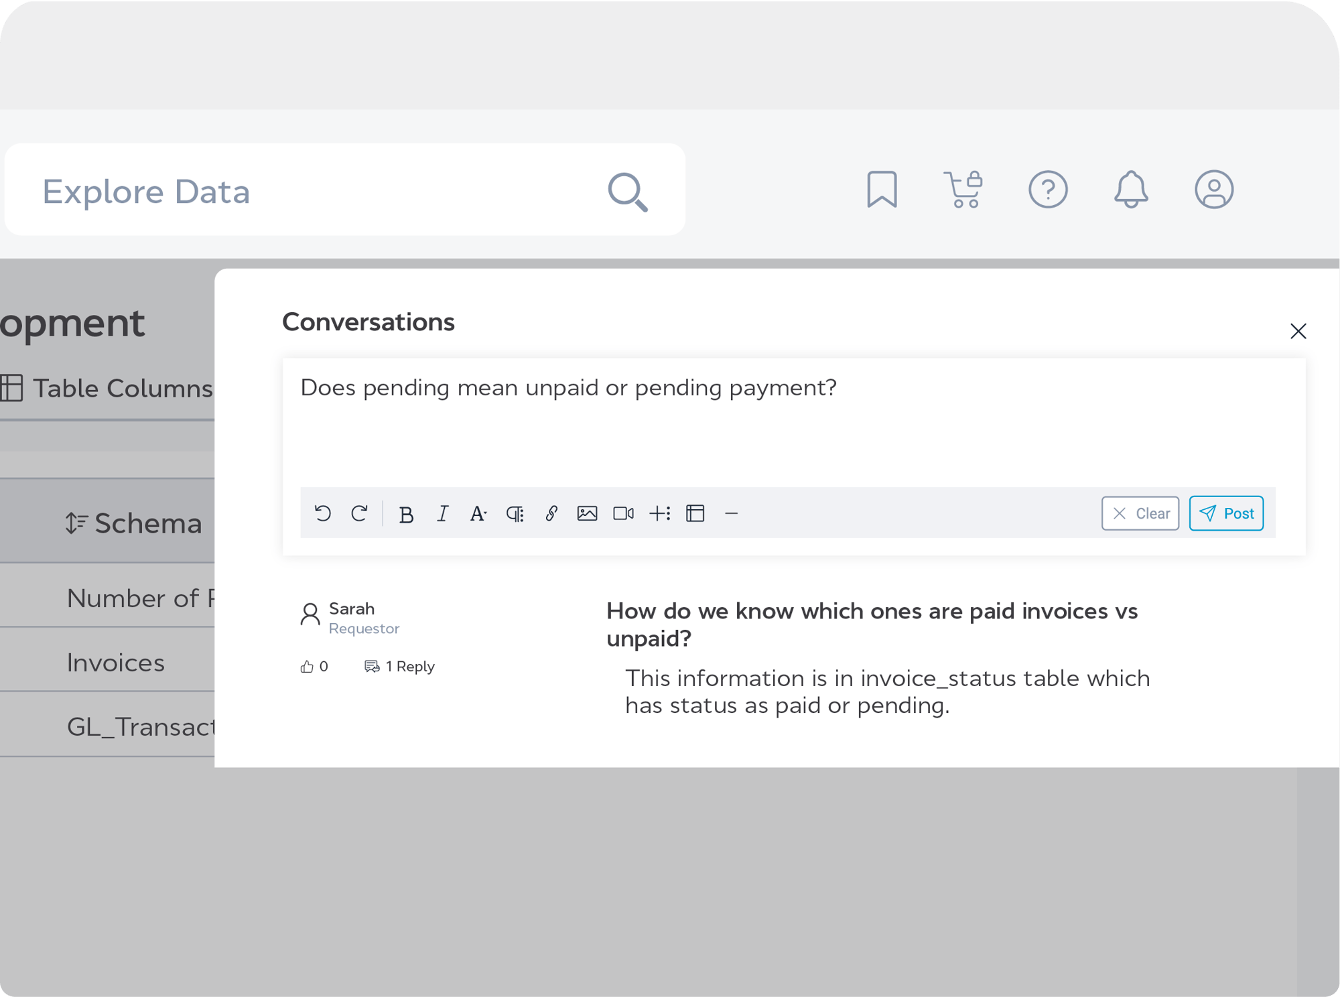This screenshot has height=997, width=1340.
Task: Open the help question mark icon
Action: click(x=1048, y=190)
